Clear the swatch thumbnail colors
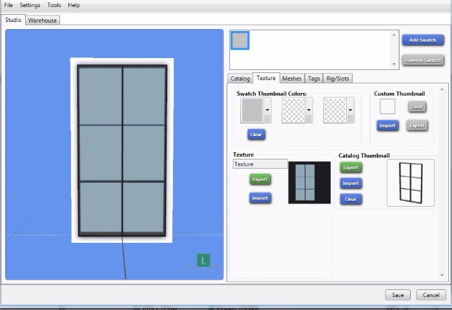This screenshot has height=310, width=452. click(x=256, y=134)
